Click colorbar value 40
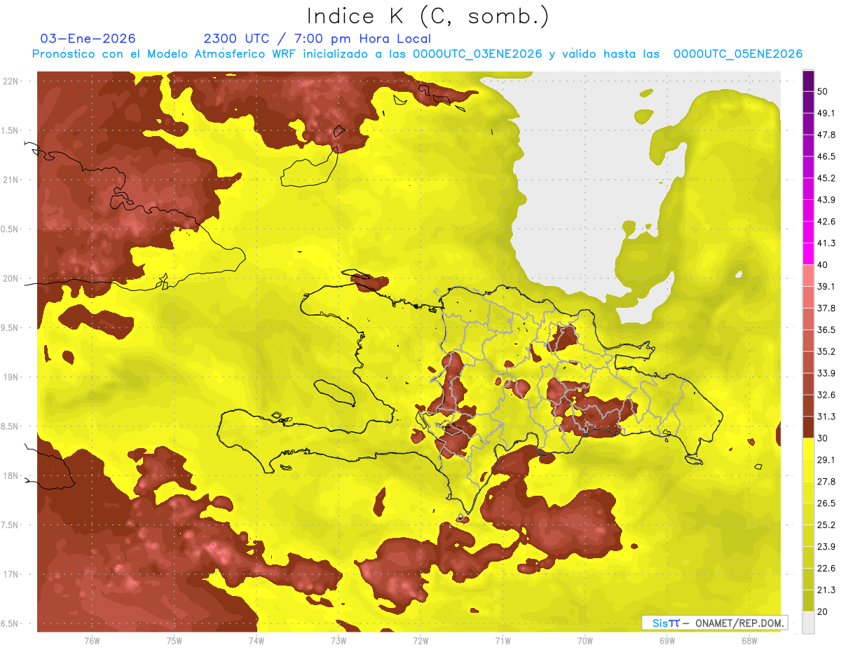 [x=823, y=265]
